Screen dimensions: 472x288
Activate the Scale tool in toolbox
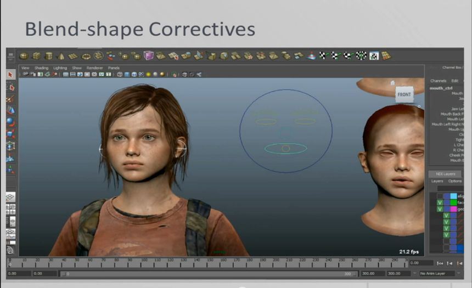(10, 134)
